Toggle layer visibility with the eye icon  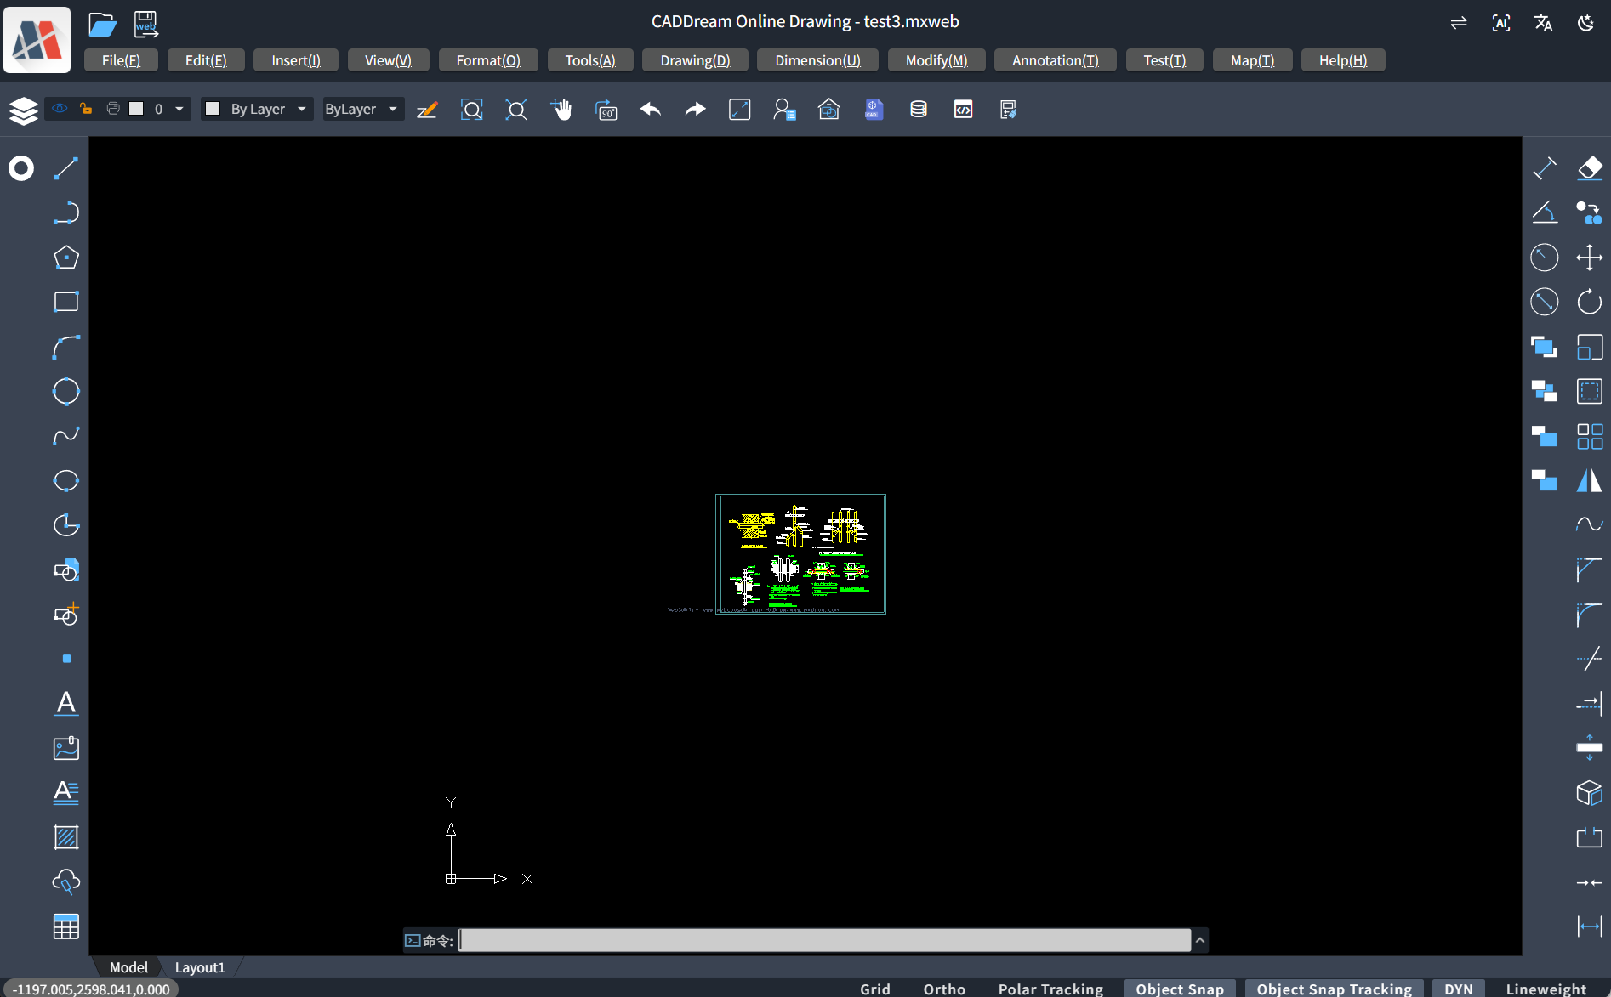59,109
